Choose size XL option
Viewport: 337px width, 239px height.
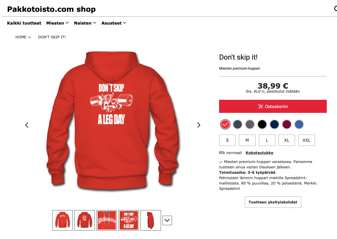point(287,140)
